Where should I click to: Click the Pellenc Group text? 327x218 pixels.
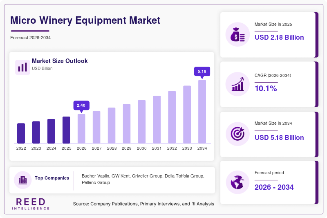(96, 182)
